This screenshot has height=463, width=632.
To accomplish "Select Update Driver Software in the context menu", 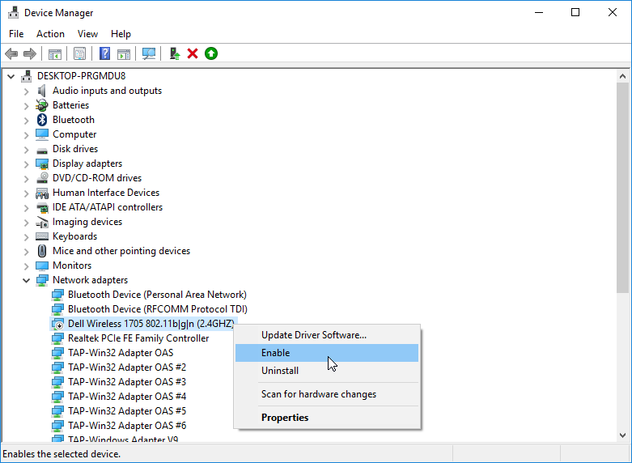I will [314, 335].
